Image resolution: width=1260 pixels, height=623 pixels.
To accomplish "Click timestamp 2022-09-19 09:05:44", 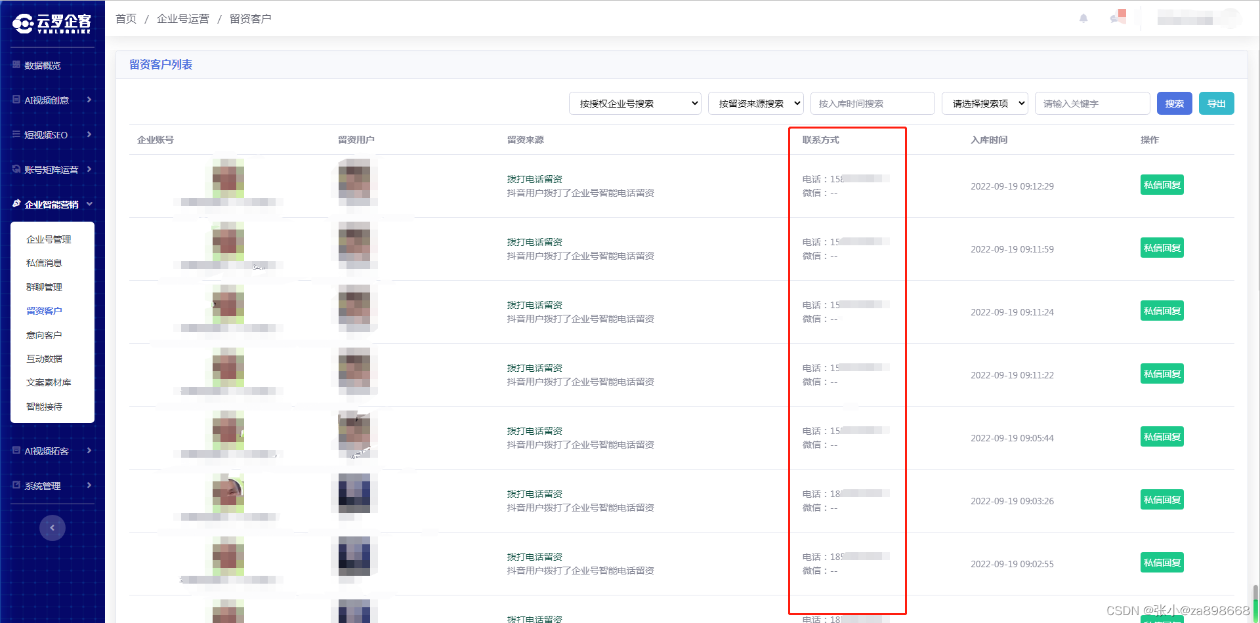I will point(1012,438).
